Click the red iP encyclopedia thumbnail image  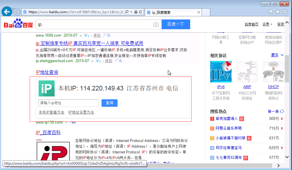click(x=53, y=151)
